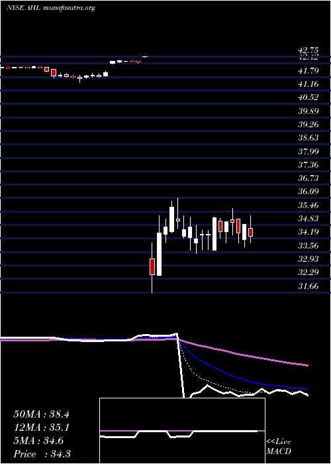Select the 40.52 price axis label

click(x=308, y=97)
